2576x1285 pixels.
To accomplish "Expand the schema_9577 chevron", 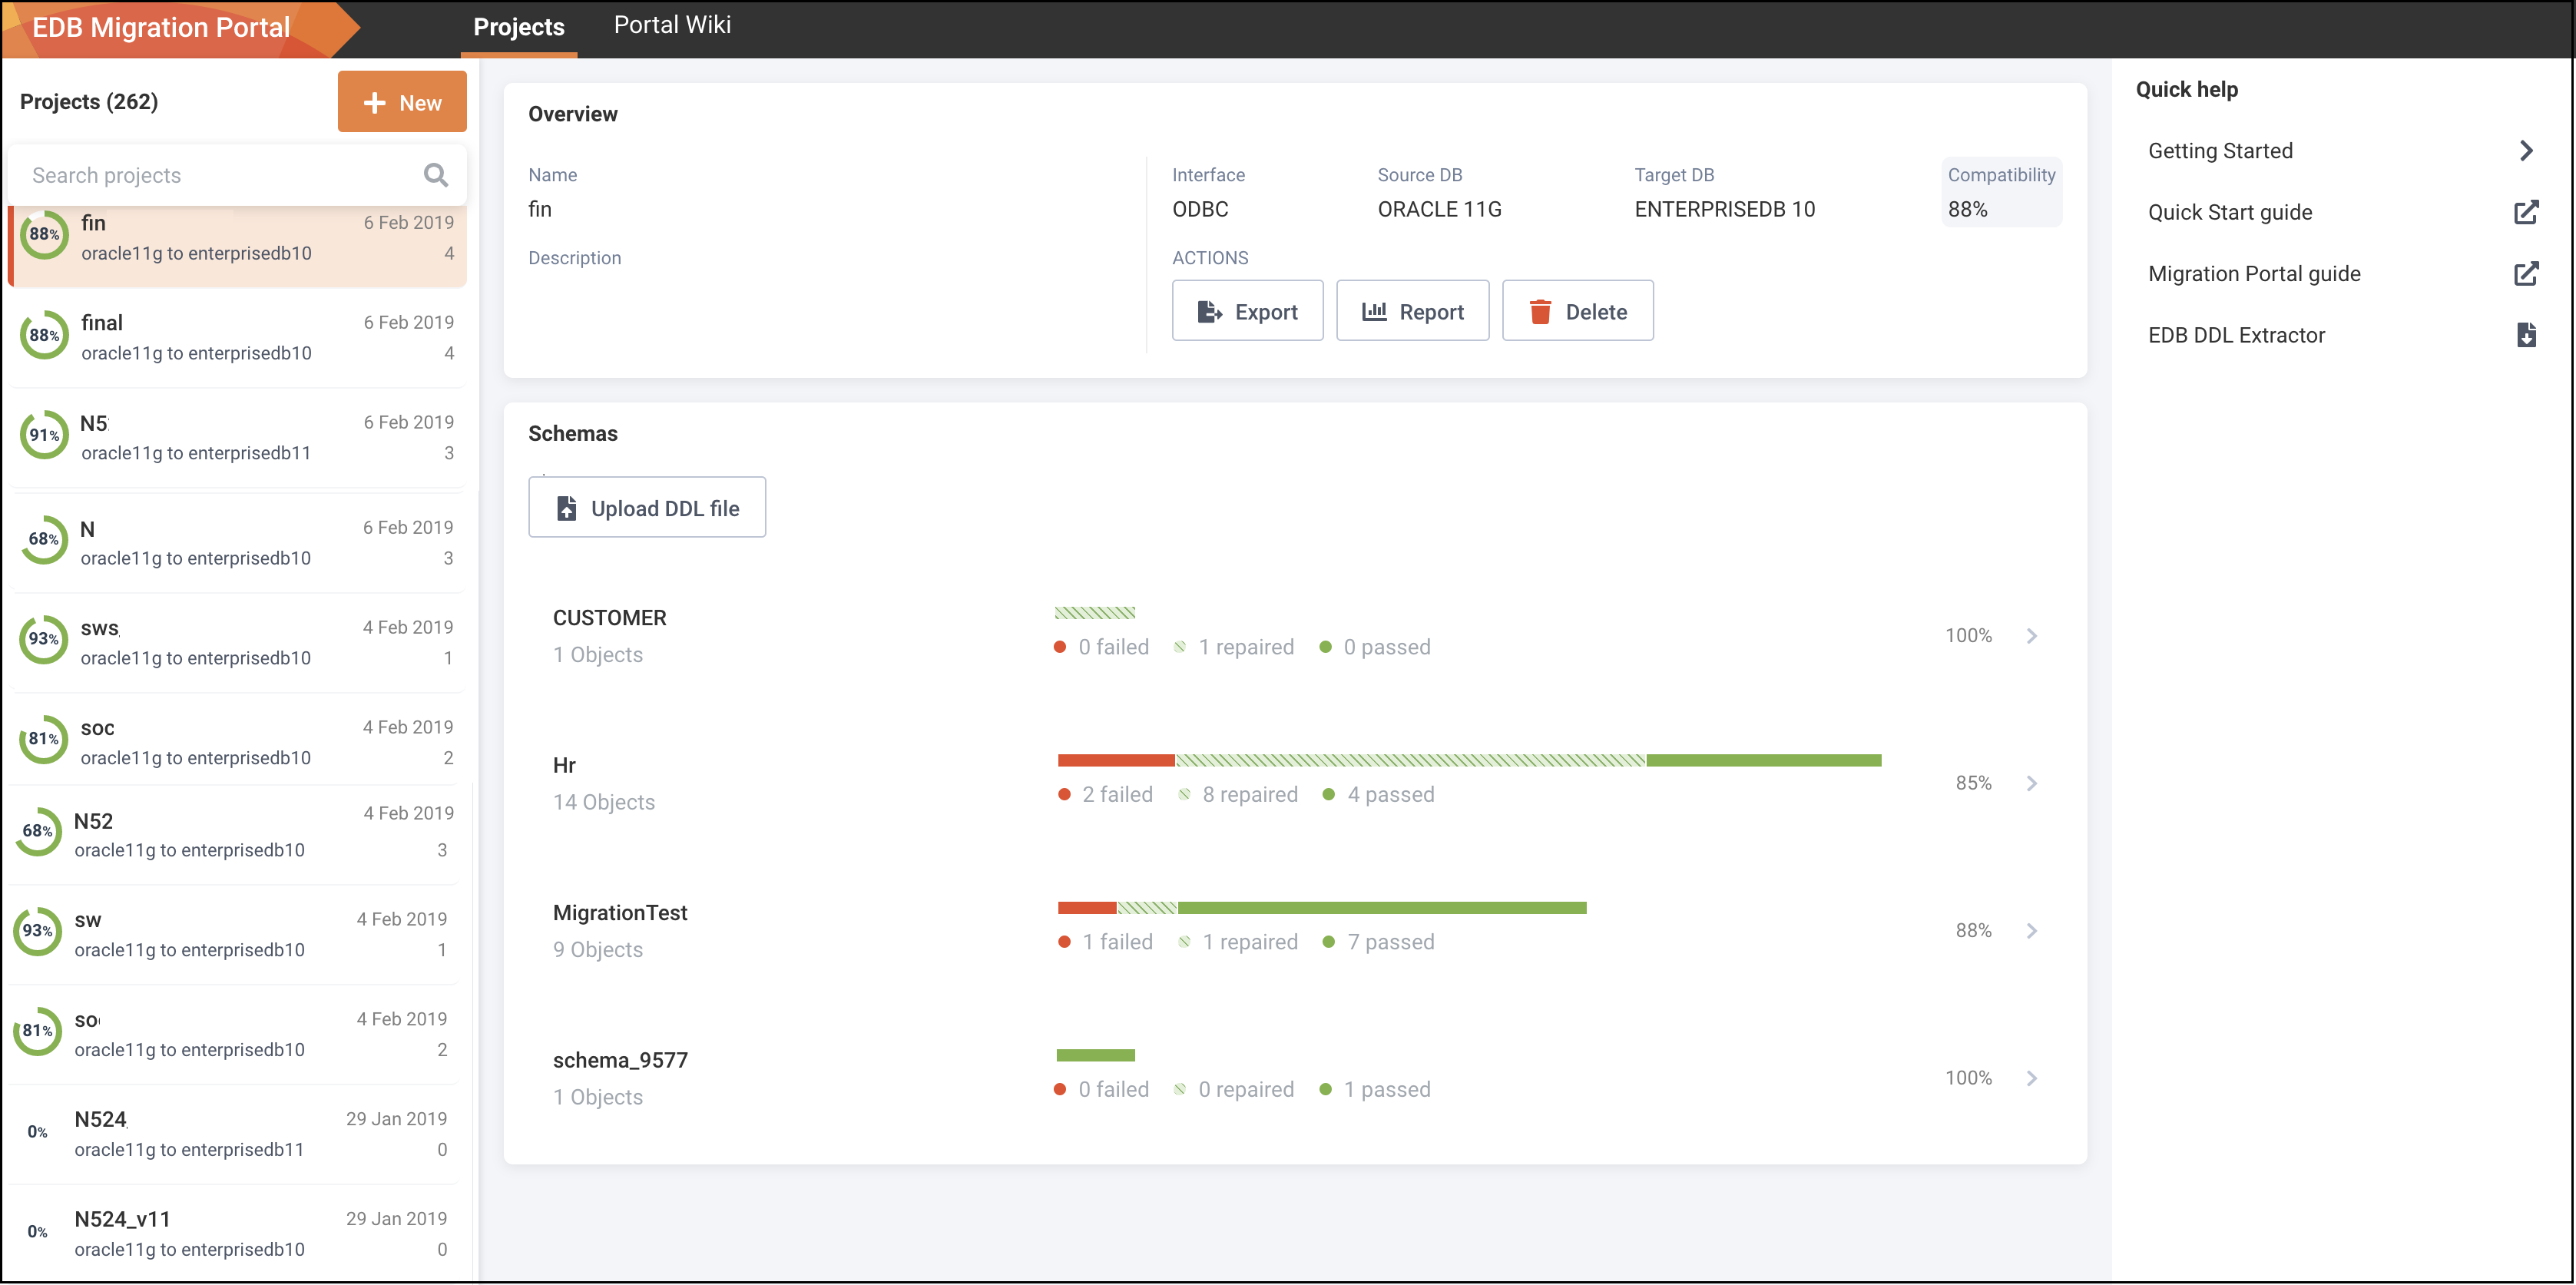I will (x=2031, y=1078).
